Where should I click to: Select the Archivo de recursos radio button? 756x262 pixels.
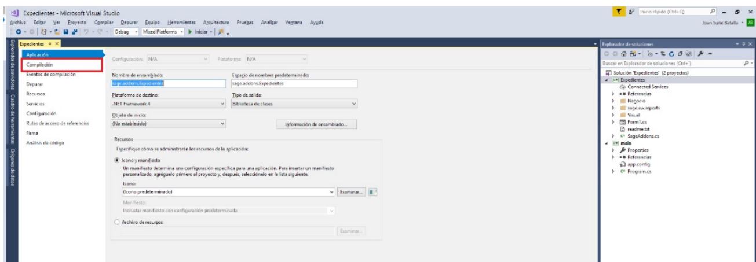pyautogui.click(x=116, y=222)
